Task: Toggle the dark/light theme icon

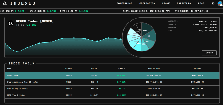Action: click(x=213, y=3)
